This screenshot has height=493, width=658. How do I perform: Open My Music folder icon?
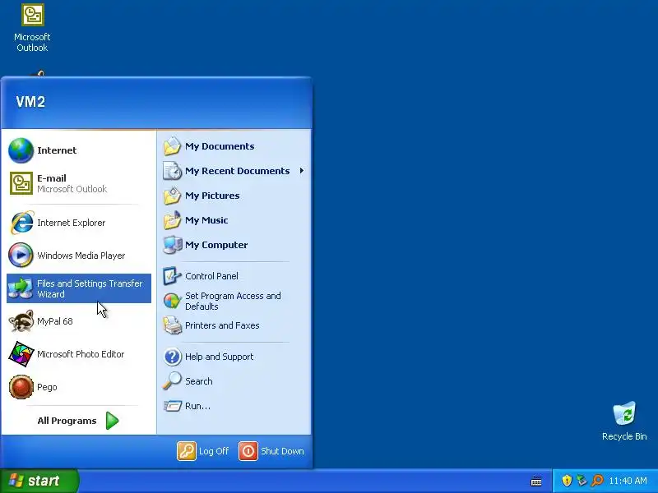click(x=172, y=220)
